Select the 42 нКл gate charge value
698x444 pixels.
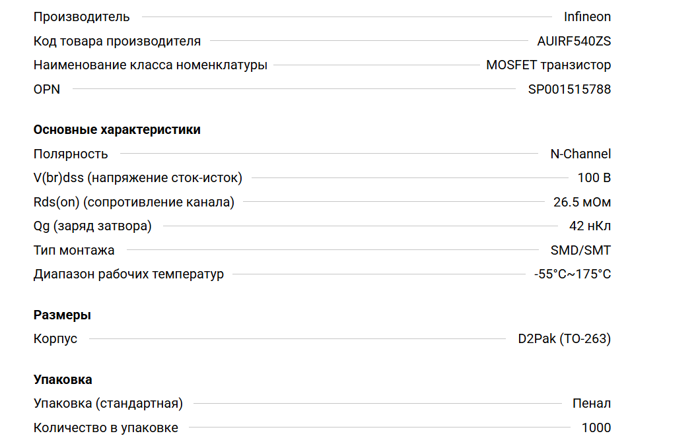(590, 226)
